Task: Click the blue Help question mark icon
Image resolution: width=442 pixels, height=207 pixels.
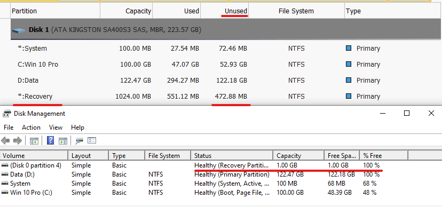Action: click(x=51, y=140)
